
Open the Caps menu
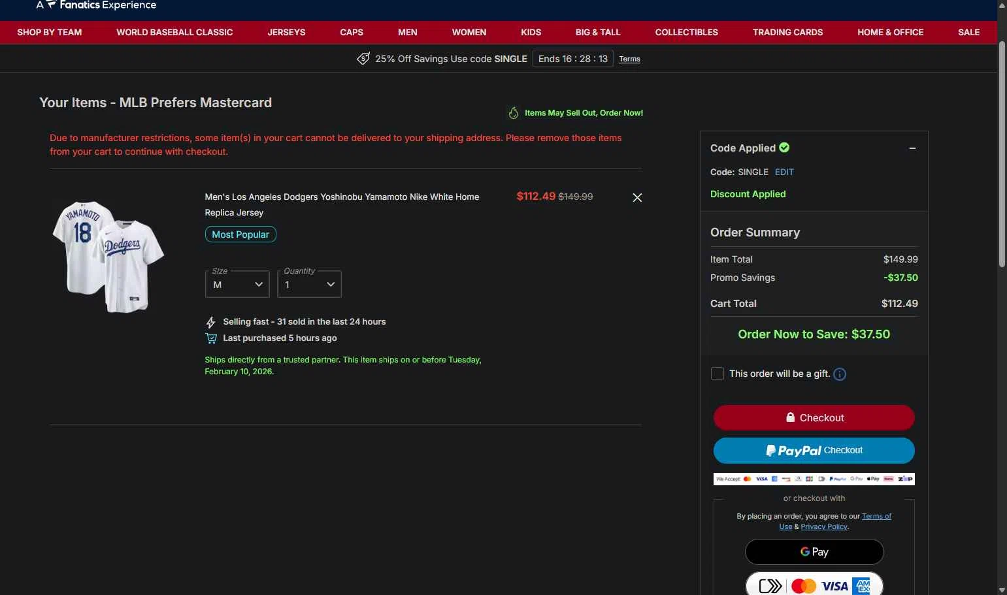352,32
